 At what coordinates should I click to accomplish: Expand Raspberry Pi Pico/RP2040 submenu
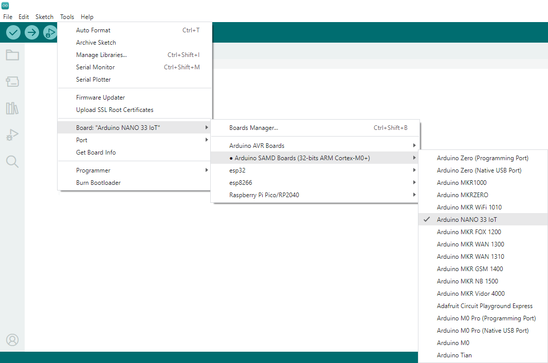[x=315, y=195]
